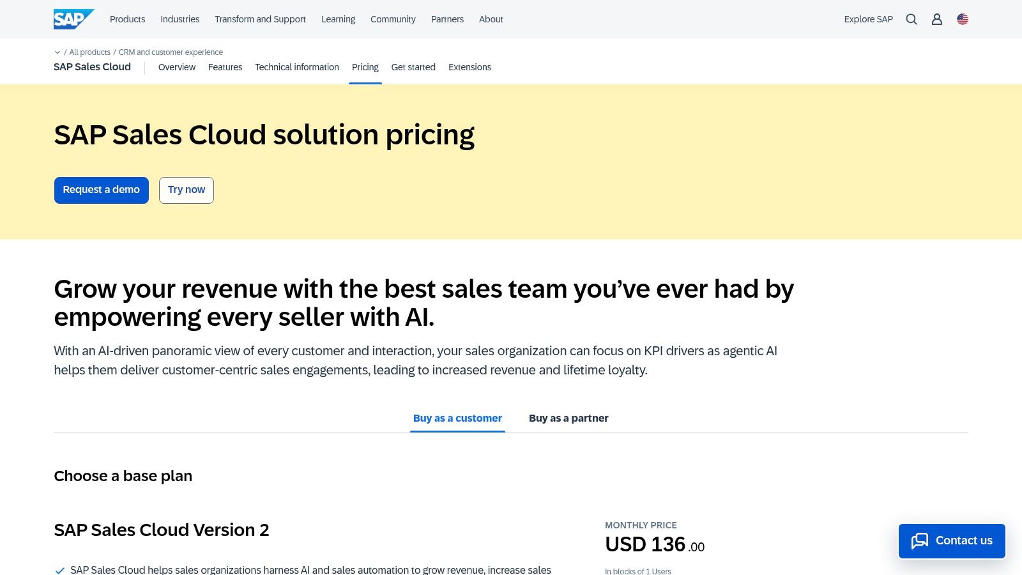
Task: Click the Request a demo button
Action: point(101,190)
